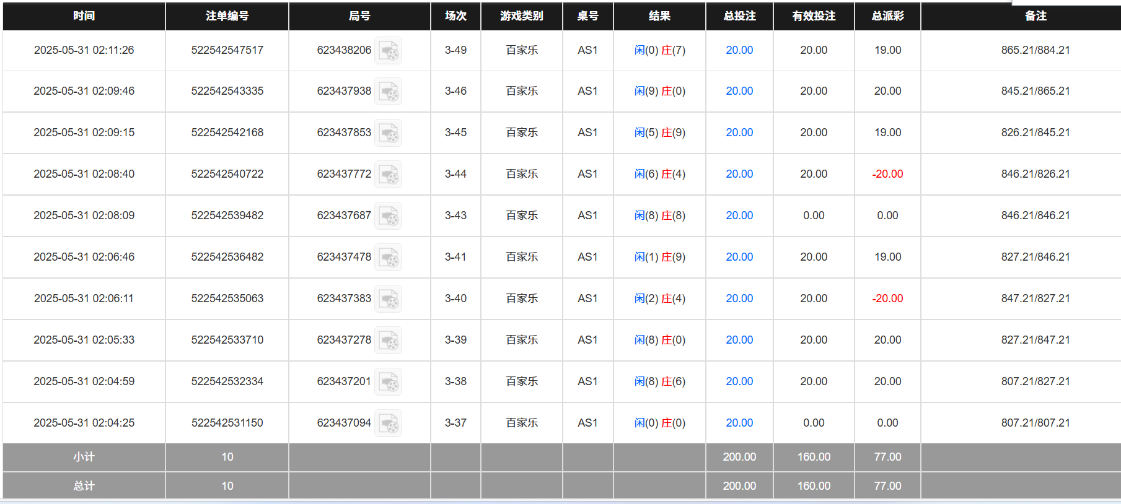Screen dimensions: 1121x504
Task: Click the 20.00 bet link for round 3-44
Action: coord(739,174)
